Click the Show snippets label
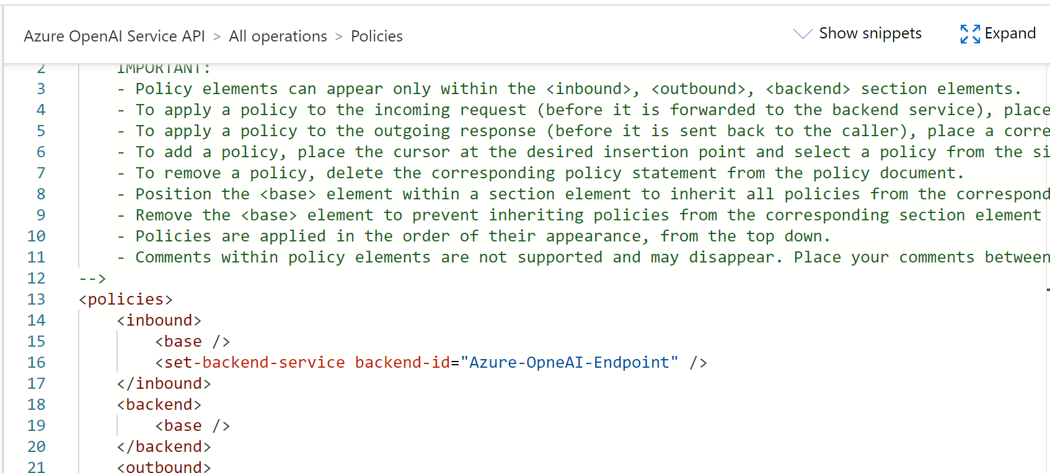The image size is (1050, 473). click(870, 33)
